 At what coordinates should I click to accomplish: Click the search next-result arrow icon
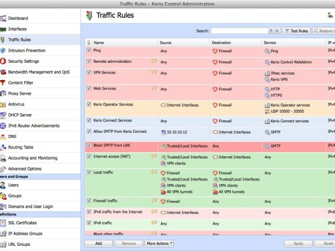271,30
